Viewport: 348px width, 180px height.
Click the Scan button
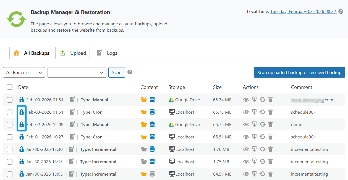click(117, 72)
